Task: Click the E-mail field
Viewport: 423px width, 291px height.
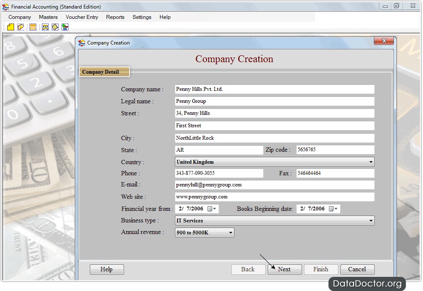Action: pos(275,185)
